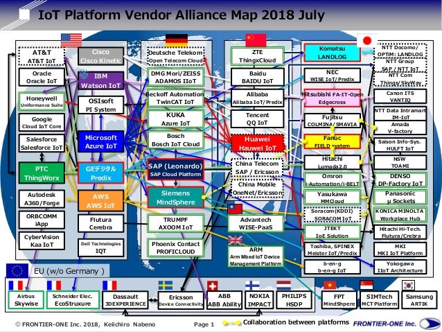Select the Samsung ARTIK box
The height and width of the screenshot is (332, 442).
point(419,300)
